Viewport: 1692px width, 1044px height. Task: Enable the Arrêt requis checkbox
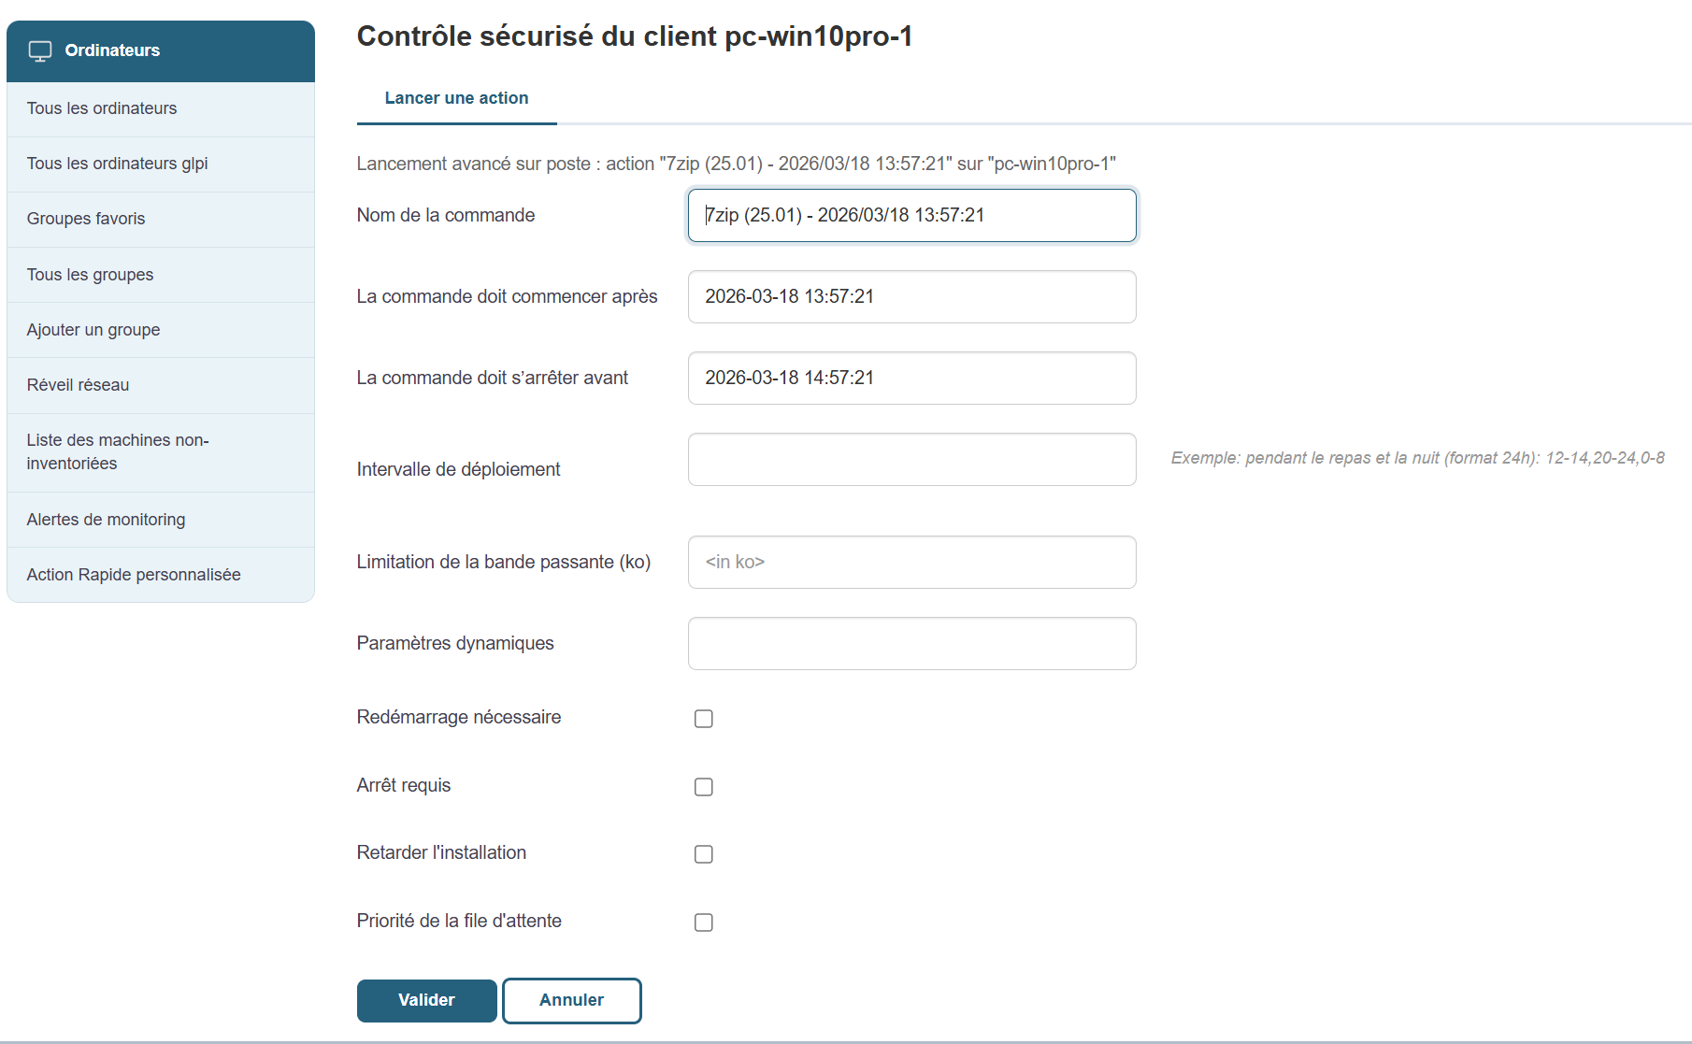pos(704,787)
